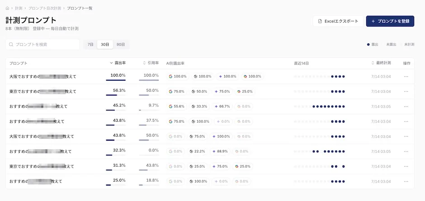Sort by 露出率 column header
This screenshot has height=201, width=425.
click(x=118, y=63)
